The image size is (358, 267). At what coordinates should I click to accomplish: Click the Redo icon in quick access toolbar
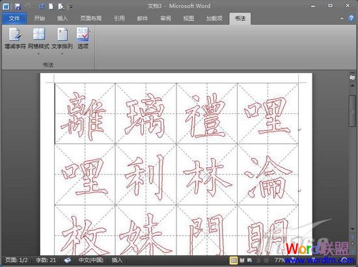[41, 7]
